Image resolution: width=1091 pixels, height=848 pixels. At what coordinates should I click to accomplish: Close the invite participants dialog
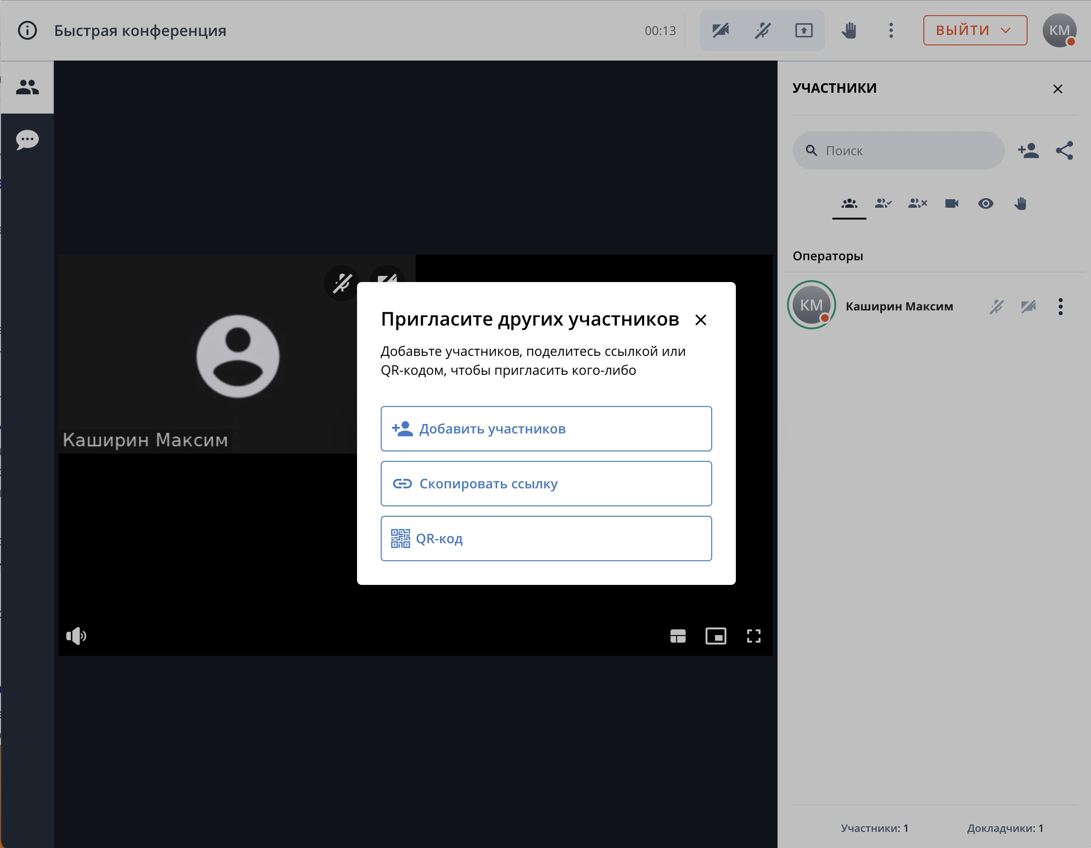[700, 320]
